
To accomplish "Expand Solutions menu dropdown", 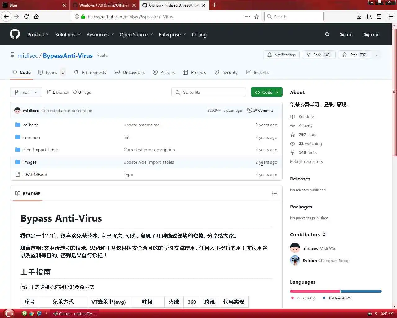I will point(68,34).
